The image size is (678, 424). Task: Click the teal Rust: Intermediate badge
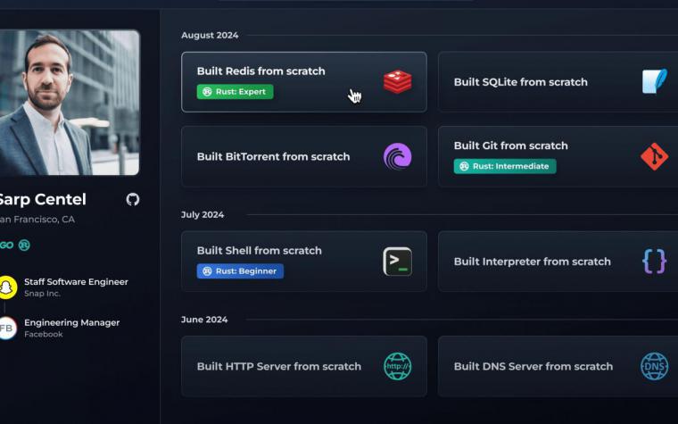[505, 166]
